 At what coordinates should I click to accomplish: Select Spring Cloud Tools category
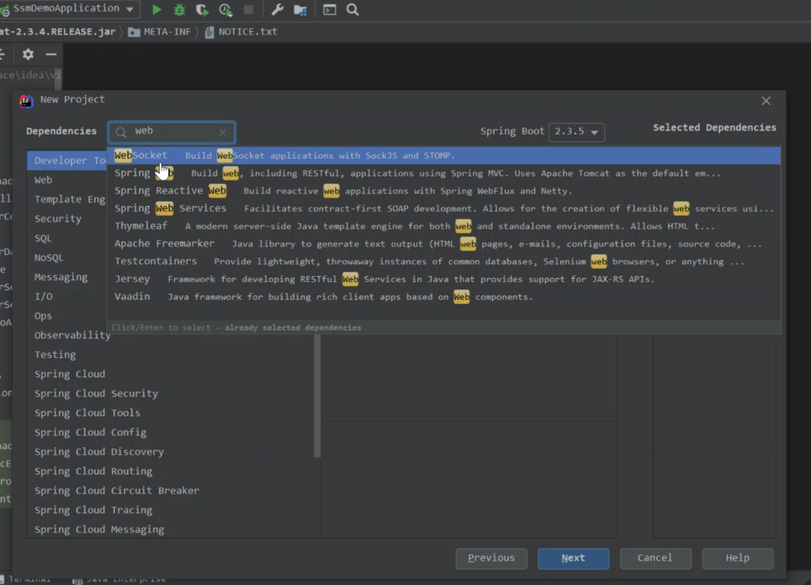[171, 413]
